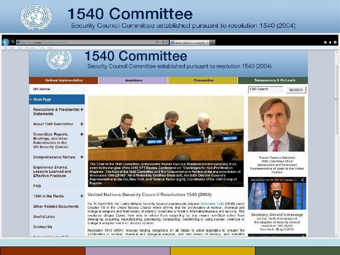
Task: Go back with the browser back arrow
Action: [5, 42]
